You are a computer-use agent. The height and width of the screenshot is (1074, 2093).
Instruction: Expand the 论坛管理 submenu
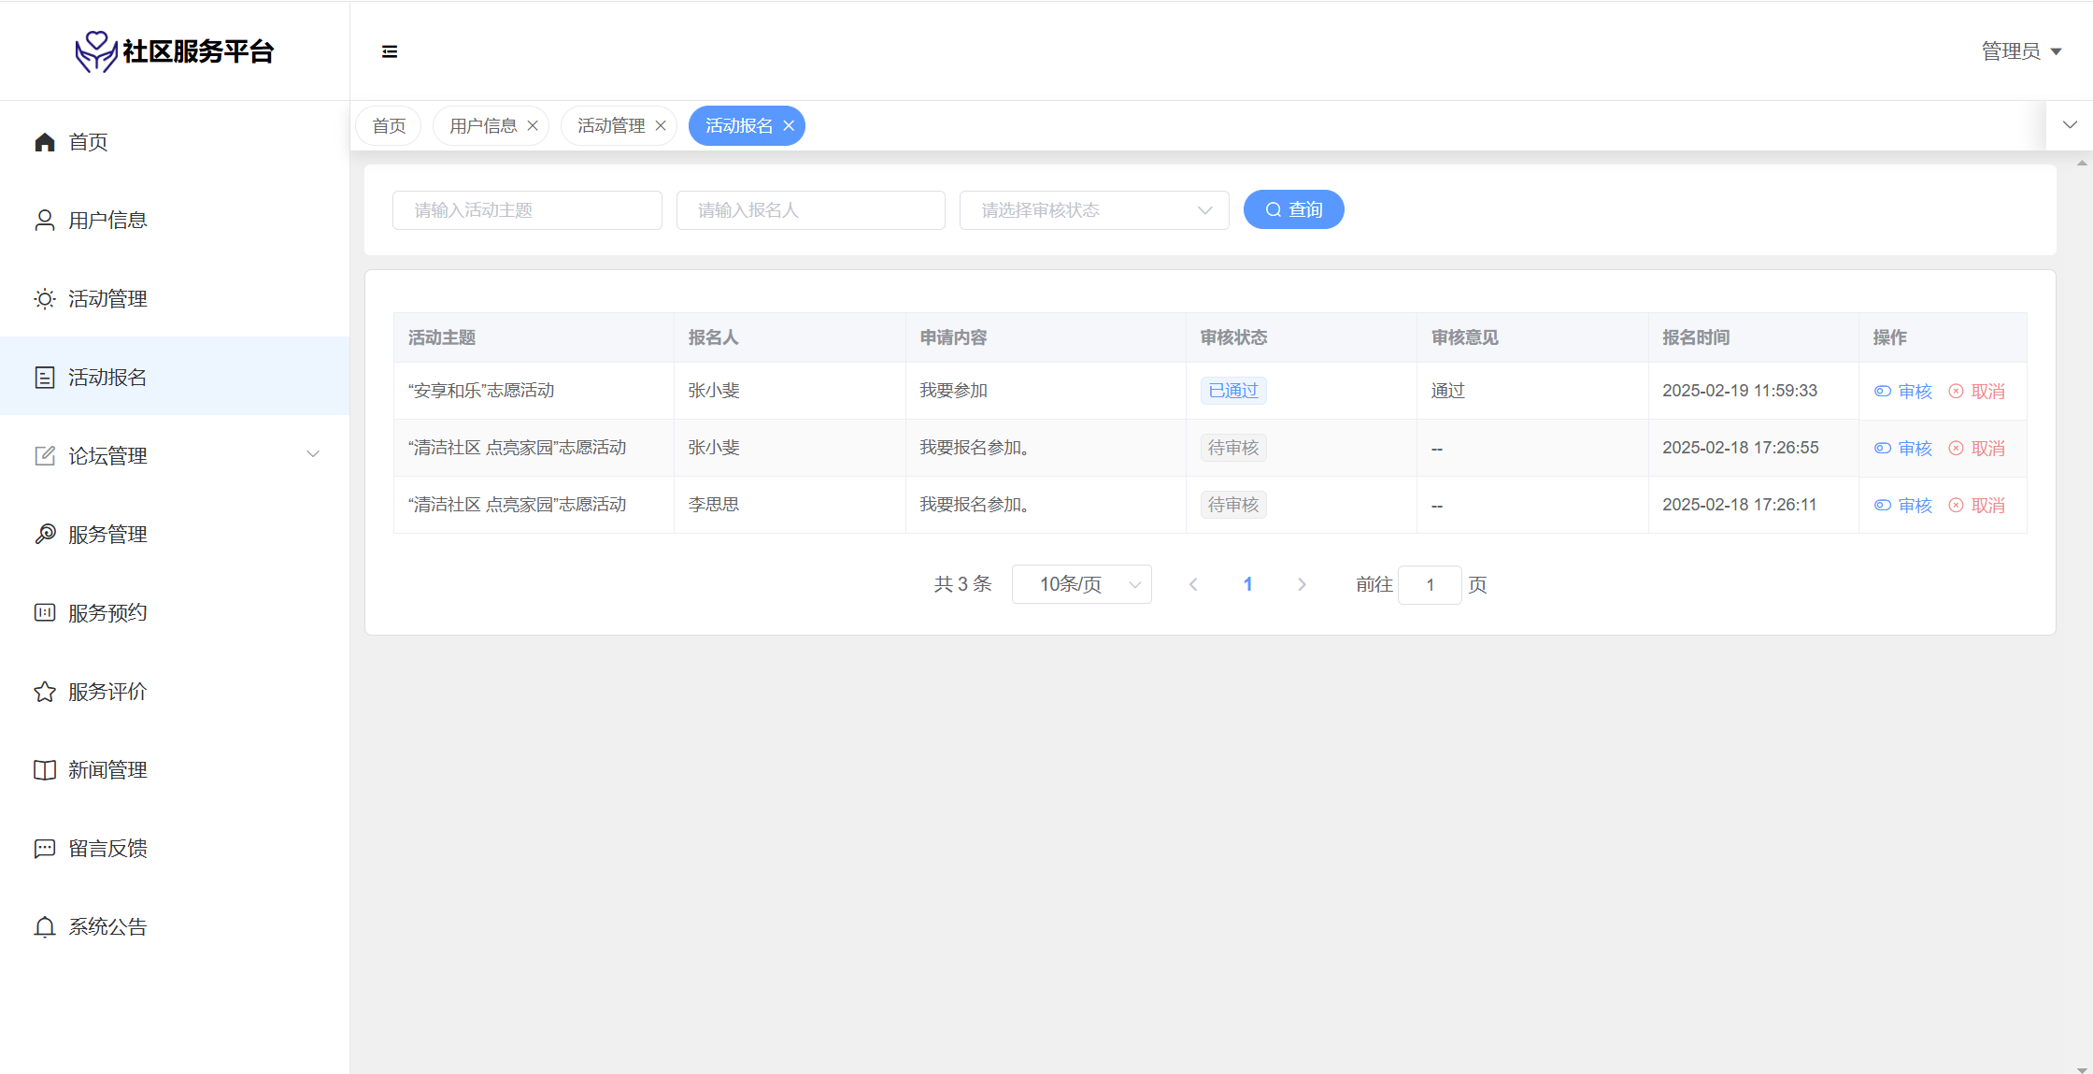[x=313, y=455]
